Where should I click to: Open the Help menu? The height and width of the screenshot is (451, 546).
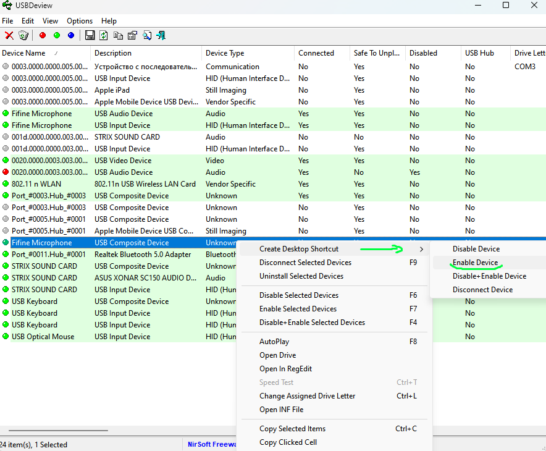pyautogui.click(x=109, y=21)
